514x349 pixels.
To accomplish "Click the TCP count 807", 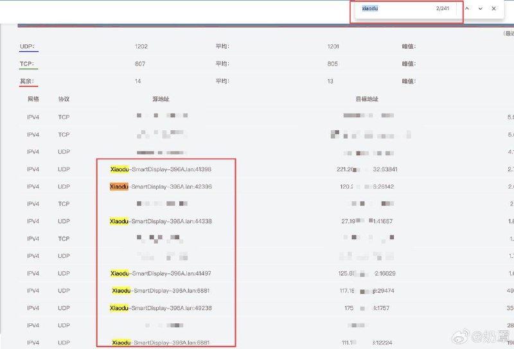I will tap(140, 64).
